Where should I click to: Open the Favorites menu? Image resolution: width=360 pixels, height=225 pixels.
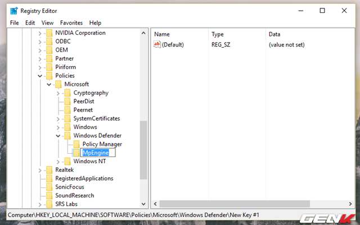pos(71,23)
